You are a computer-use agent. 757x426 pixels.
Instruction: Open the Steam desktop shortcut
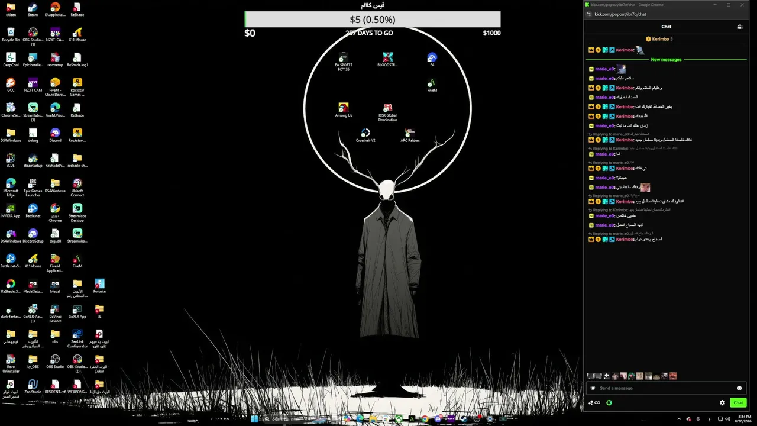pyautogui.click(x=33, y=9)
